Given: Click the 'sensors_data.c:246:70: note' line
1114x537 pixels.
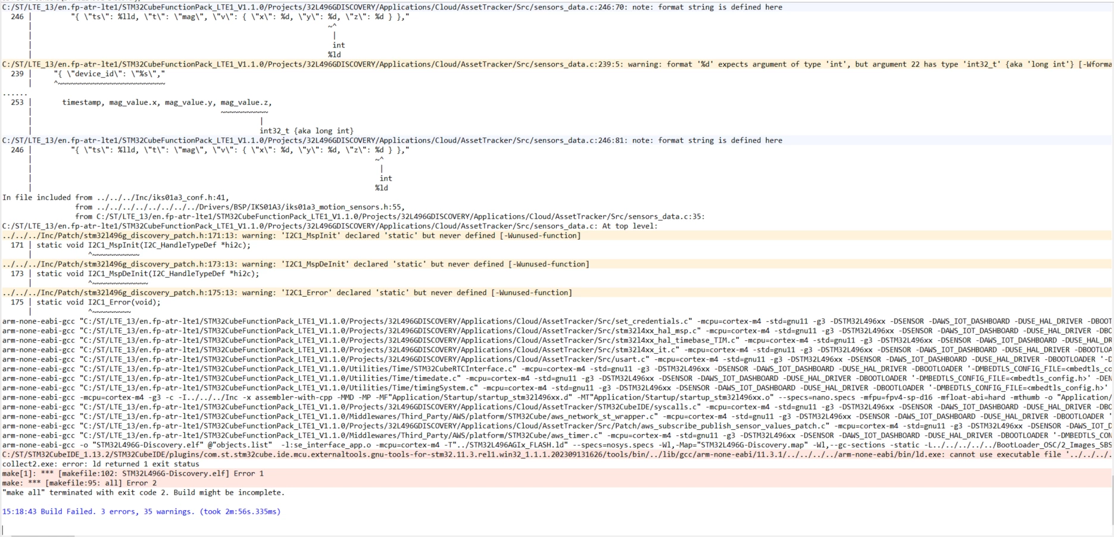Looking at the screenshot, I should tap(392, 7).
